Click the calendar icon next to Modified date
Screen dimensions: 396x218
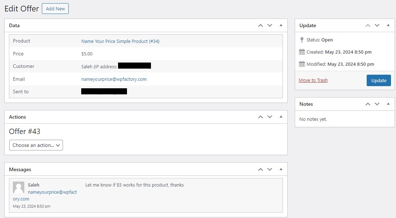click(x=302, y=64)
